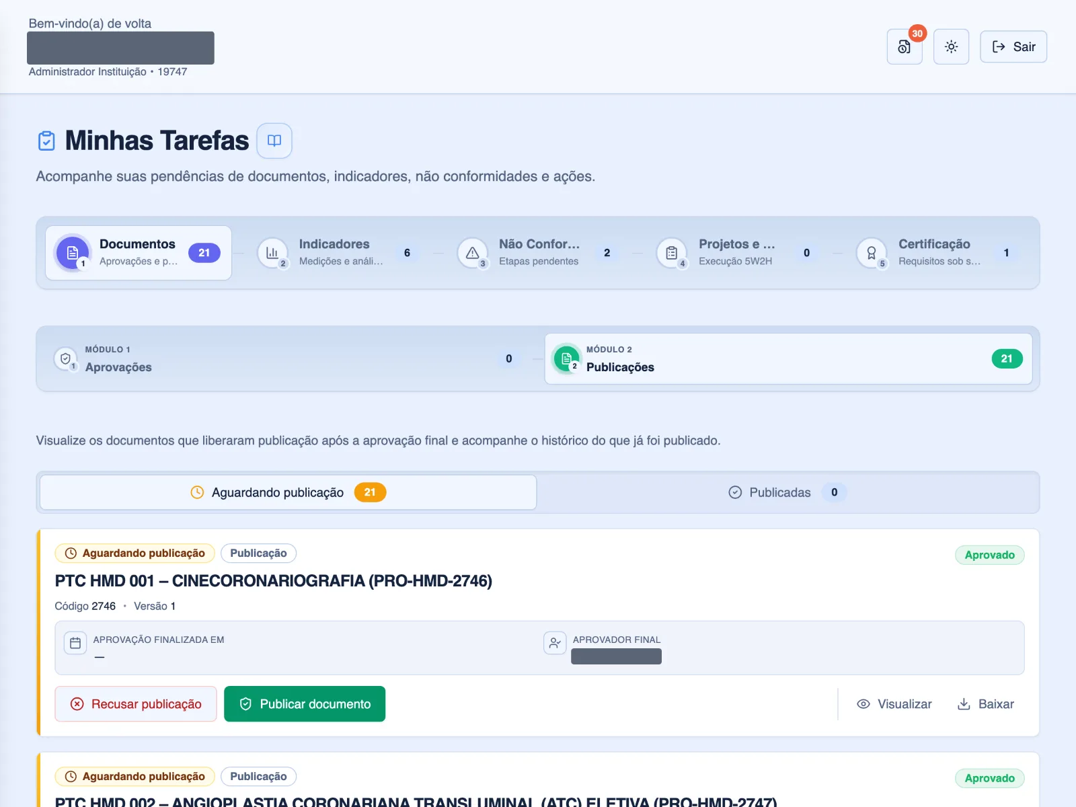1076x807 pixels.
Task: Switch to Publicadas tab
Action: pyautogui.click(x=787, y=492)
